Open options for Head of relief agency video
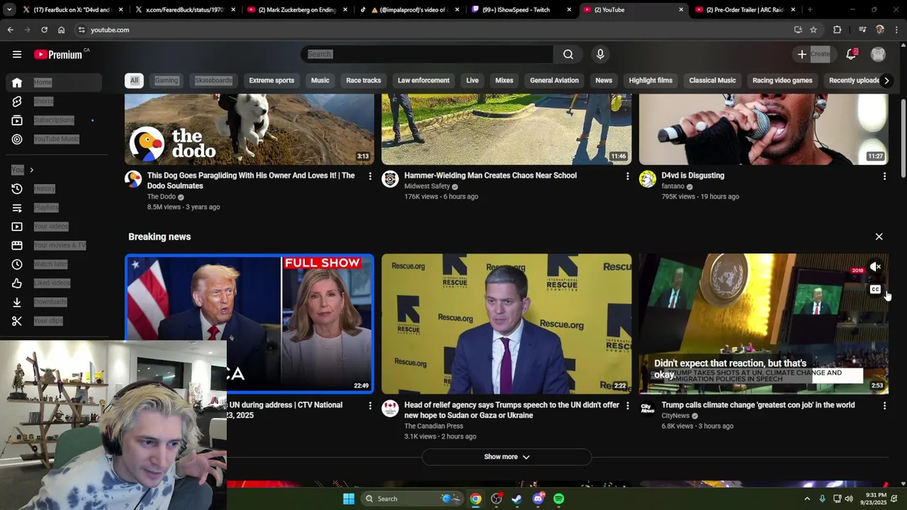 coord(627,405)
